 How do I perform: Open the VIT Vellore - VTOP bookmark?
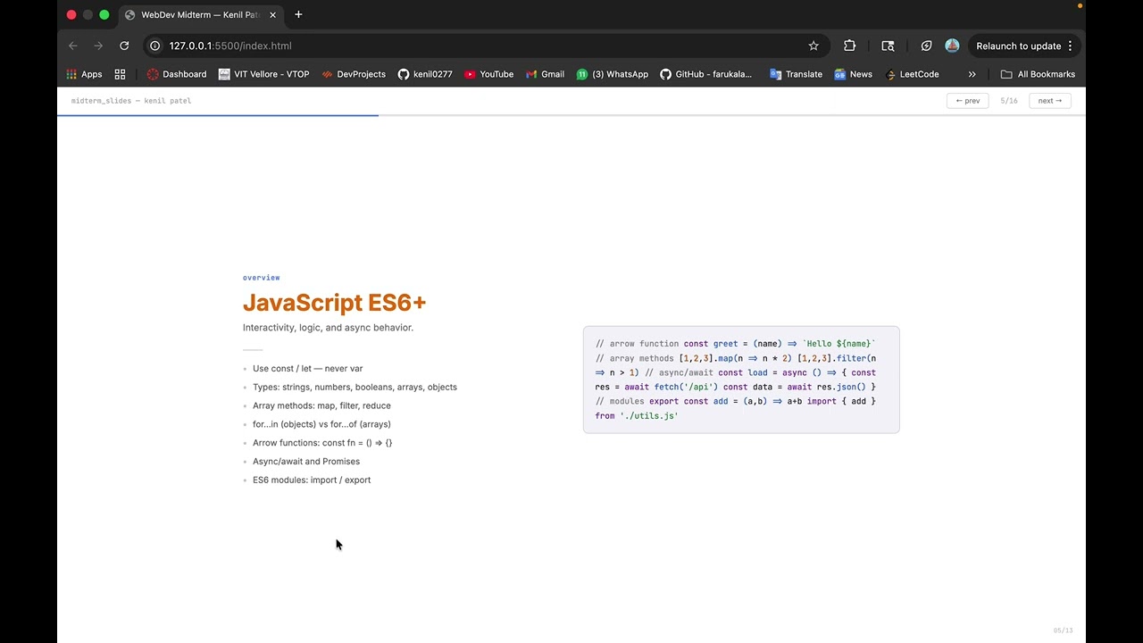pyautogui.click(x=263, y=74)
